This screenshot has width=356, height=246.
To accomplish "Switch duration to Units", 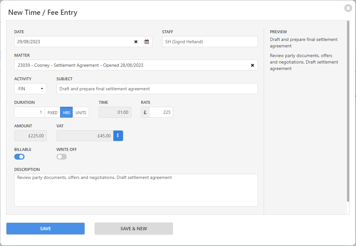I will click(81, 113).
